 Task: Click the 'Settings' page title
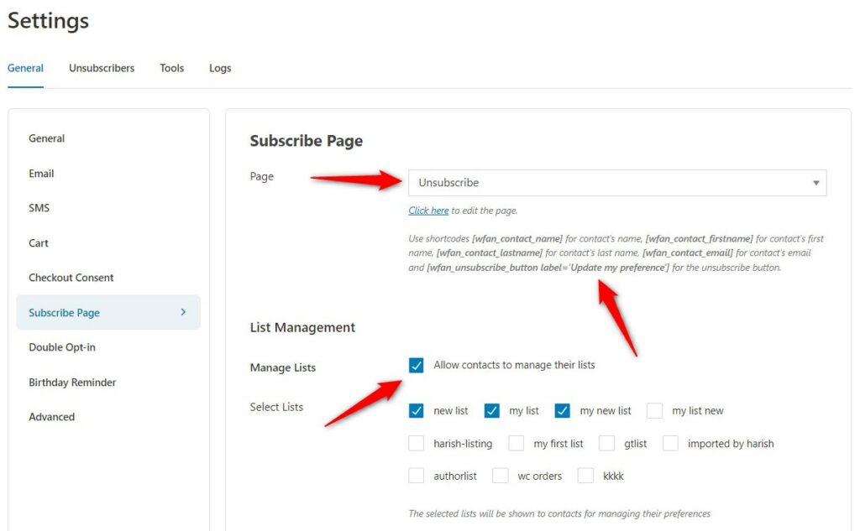click(48, 21)
